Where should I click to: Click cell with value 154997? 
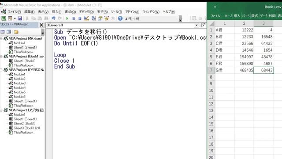(x=244, y=57)
